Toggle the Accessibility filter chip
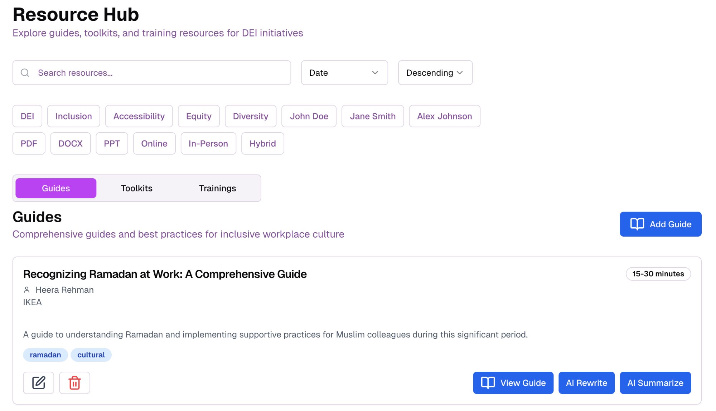The width and height of the screenshot is (716, 411). pyautogui.click(x=139, y=116)
